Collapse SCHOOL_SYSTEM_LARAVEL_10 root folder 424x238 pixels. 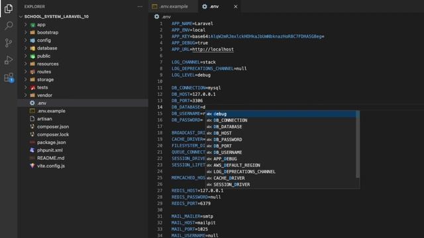point(21,17)
